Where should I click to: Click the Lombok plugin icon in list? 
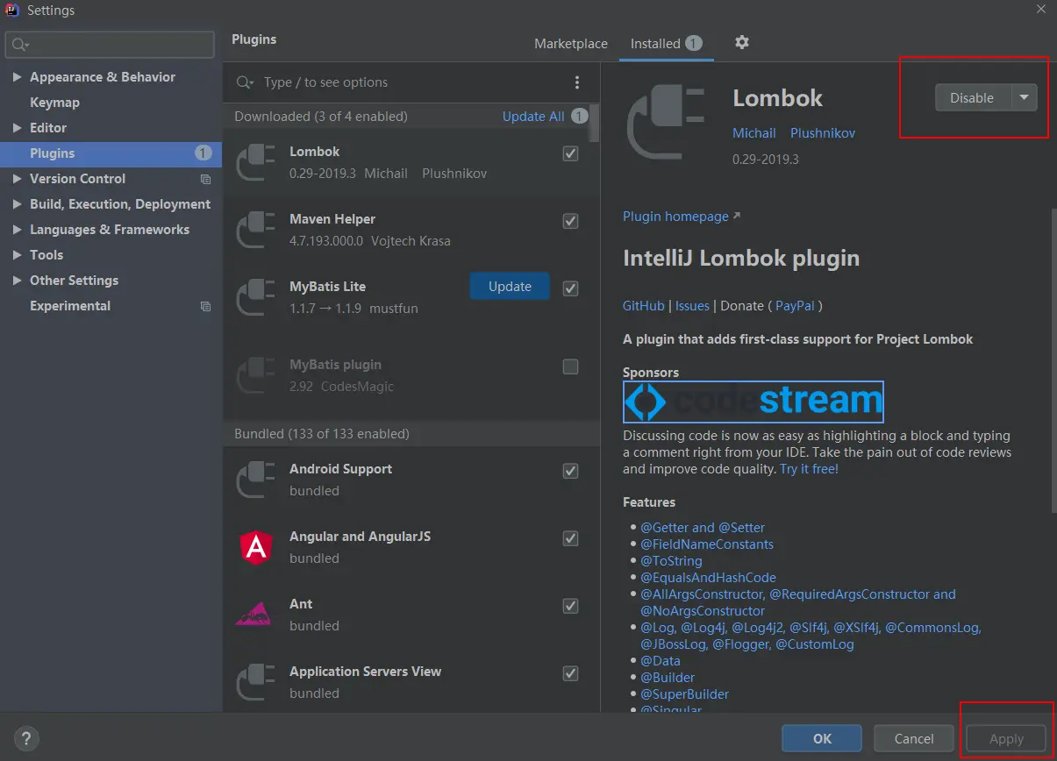click(256, 162)
